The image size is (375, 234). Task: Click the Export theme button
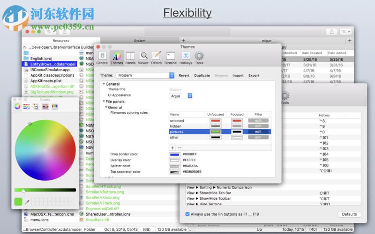254,75
